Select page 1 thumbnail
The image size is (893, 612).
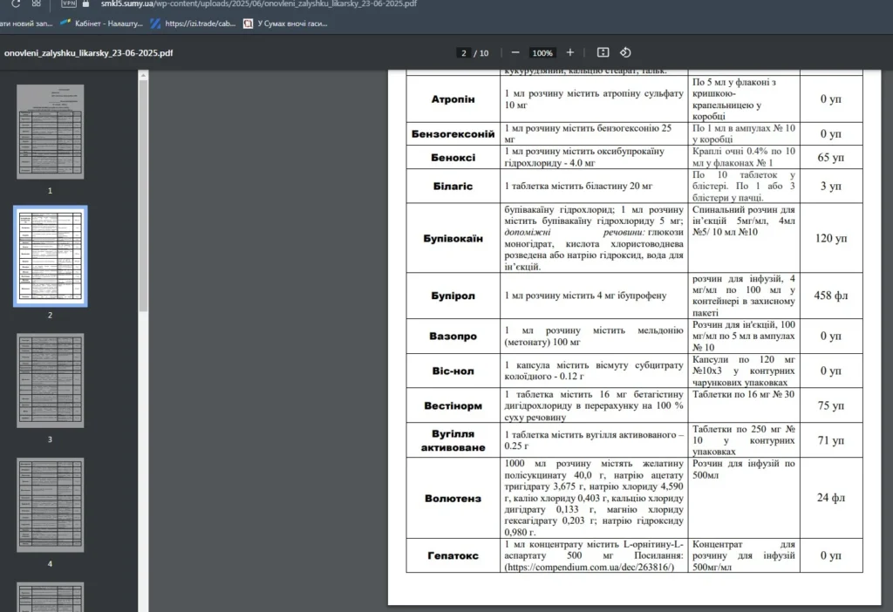50,132
